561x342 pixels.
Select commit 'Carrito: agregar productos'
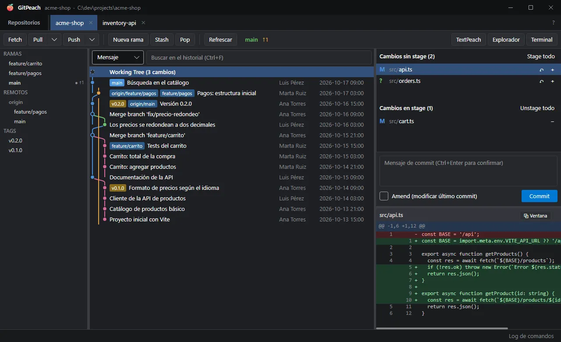click(232, 167)
